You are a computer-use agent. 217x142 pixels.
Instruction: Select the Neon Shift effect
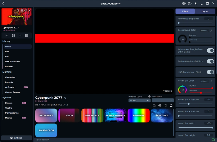pos(46,115)
